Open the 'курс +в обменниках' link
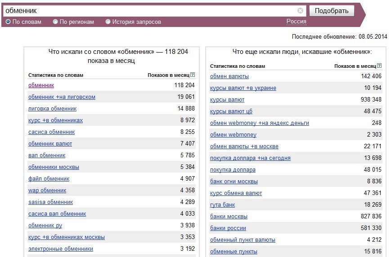This screenshot has height=257, width=391. pos(55,120)
